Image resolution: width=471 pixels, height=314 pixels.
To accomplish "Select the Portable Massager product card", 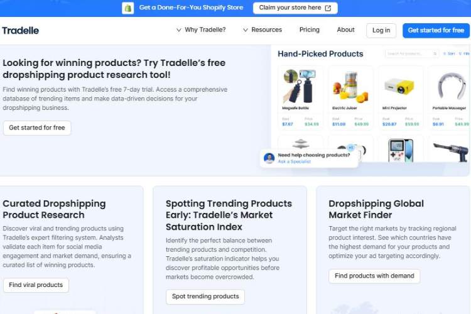I will (x=450, y=97).
